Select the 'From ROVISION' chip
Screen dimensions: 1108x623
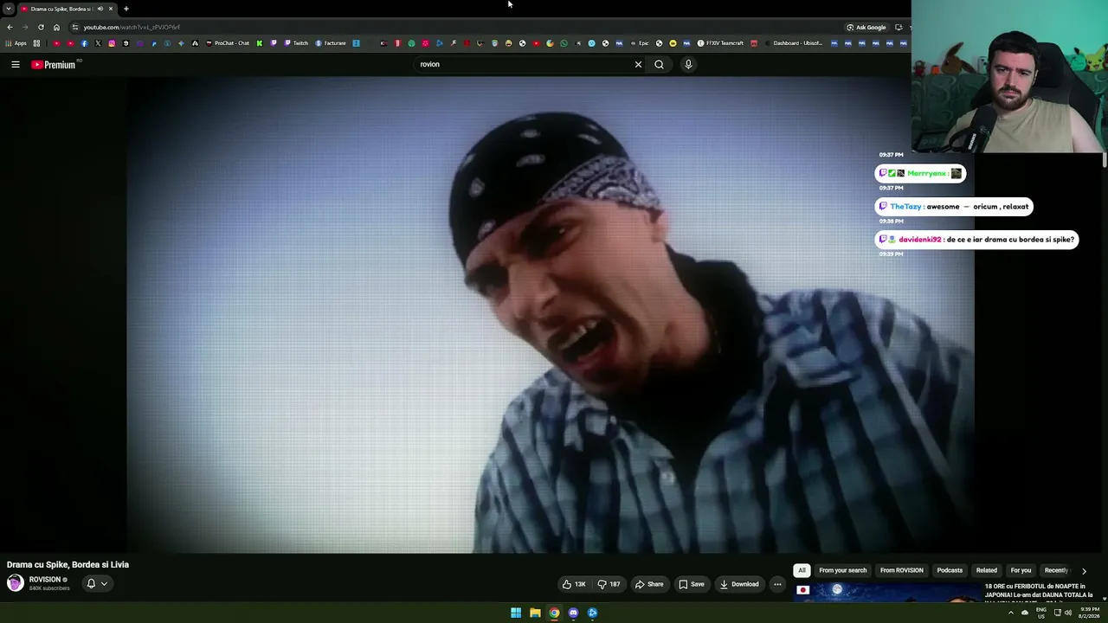(x=902, y=570)
